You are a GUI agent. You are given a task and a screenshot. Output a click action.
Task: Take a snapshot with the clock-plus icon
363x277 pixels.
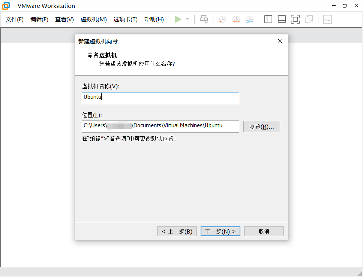(x=222, y=19)
